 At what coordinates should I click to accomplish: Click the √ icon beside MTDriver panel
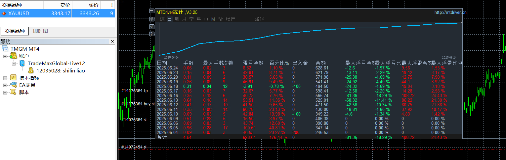click(151, 26)
